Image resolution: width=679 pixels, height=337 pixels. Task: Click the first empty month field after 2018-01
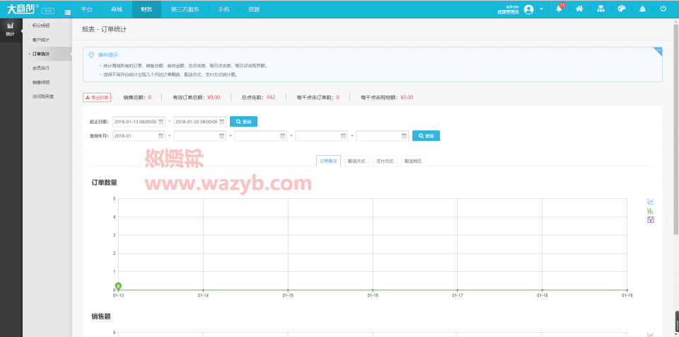tap(199, 136)
